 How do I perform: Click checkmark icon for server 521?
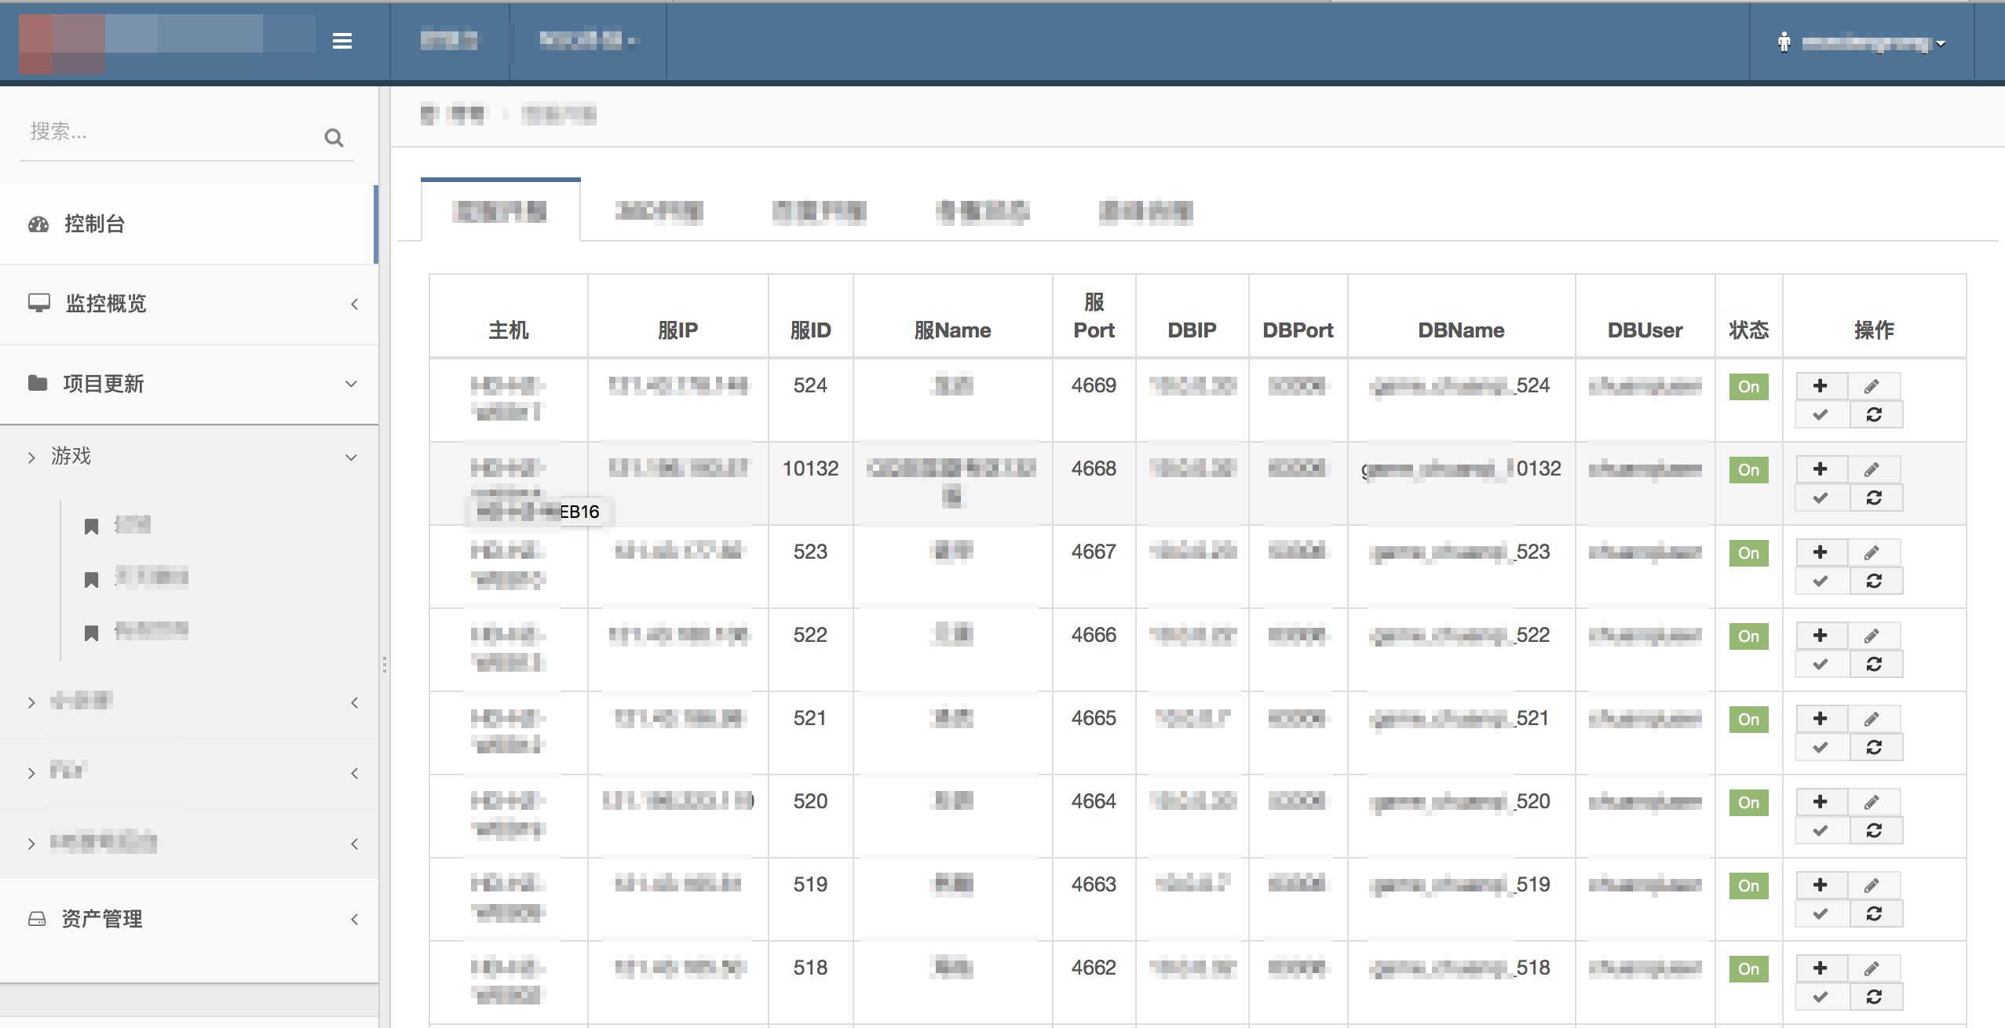1821,747
